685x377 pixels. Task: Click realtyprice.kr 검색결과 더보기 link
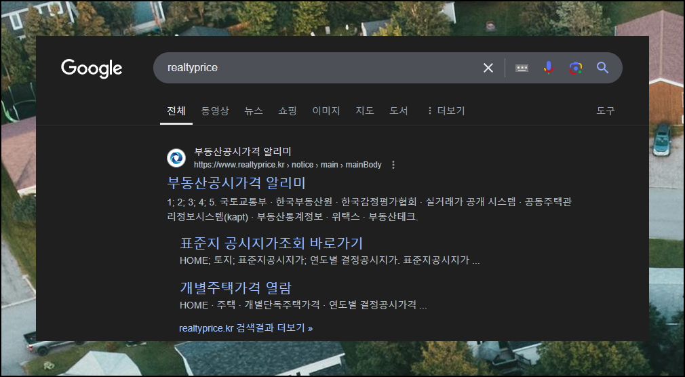pyautogui.click(x=246, y=328)
